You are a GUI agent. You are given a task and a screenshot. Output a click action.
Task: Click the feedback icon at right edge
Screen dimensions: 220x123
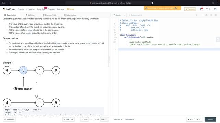click(218, 40)
